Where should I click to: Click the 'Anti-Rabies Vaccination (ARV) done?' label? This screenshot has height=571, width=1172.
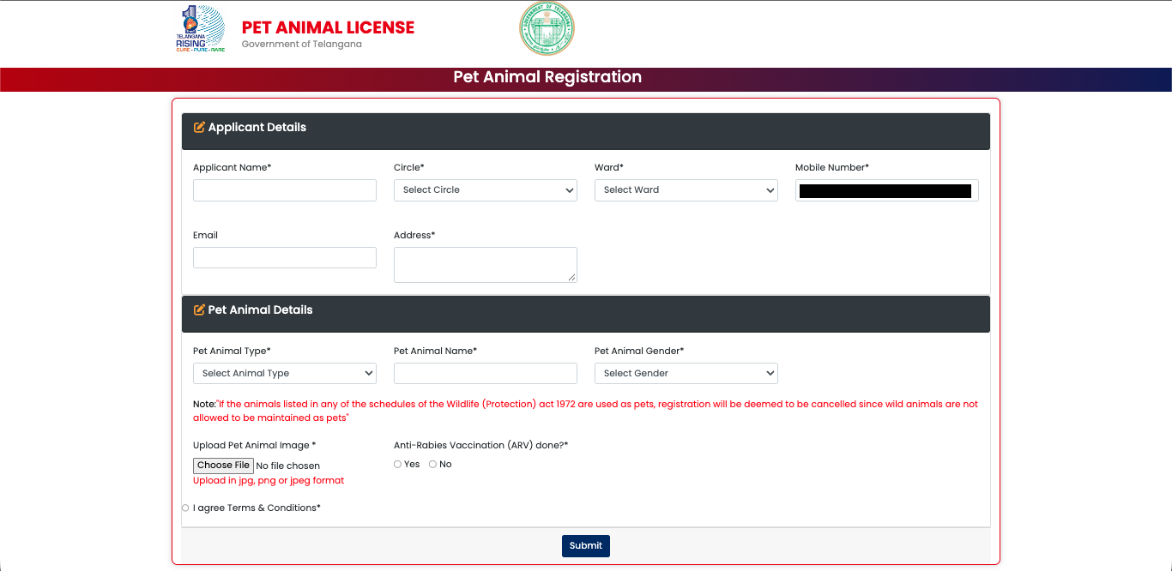[481, 445]
